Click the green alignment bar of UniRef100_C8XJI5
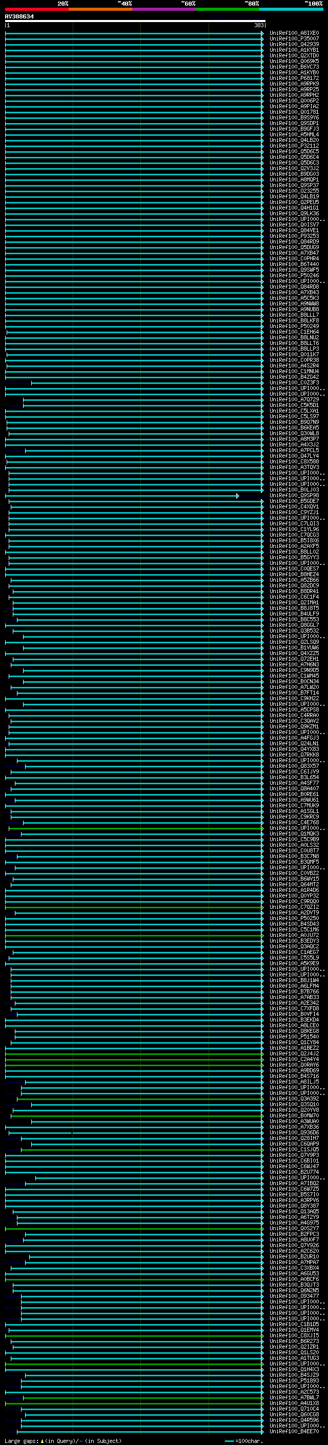Screen dimensions: 328x1445 (135, 1336)
